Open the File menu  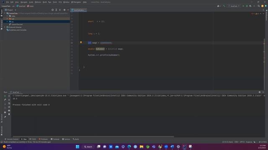click(8, 2)
